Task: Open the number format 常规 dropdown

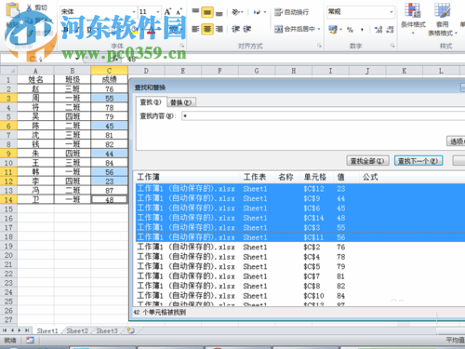Action: tap(392, 12)
